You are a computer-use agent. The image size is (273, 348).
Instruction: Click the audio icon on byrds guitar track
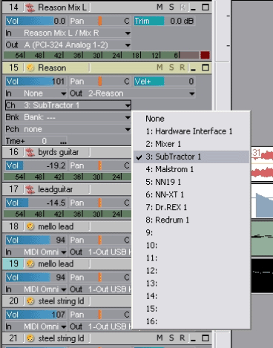[30, 152]
